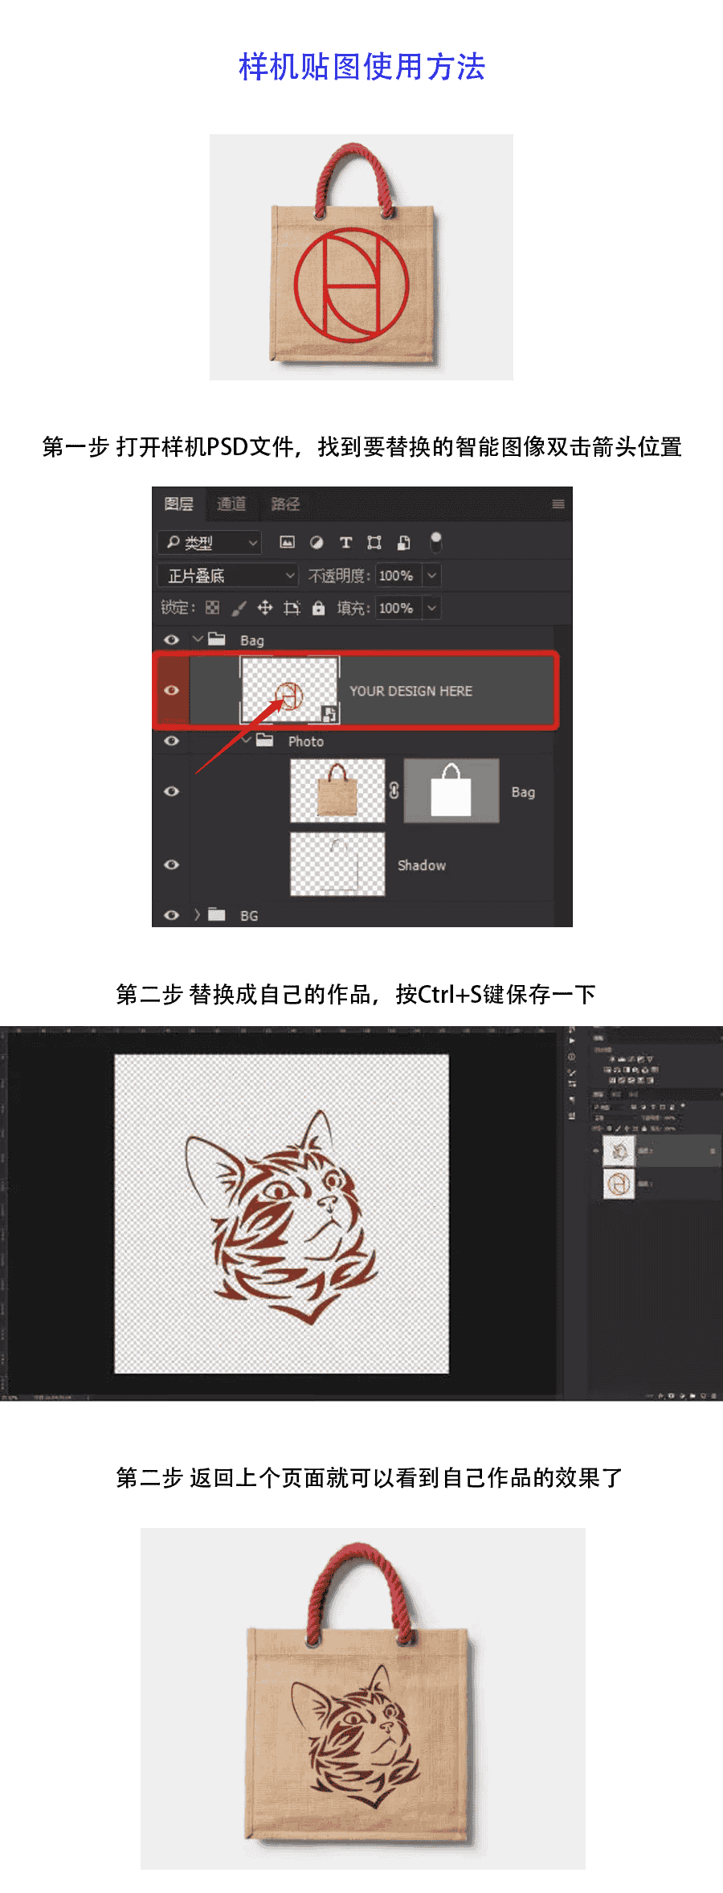
Task: Select the Bag layer image thumbnail
Action: (x=337, y=790)
